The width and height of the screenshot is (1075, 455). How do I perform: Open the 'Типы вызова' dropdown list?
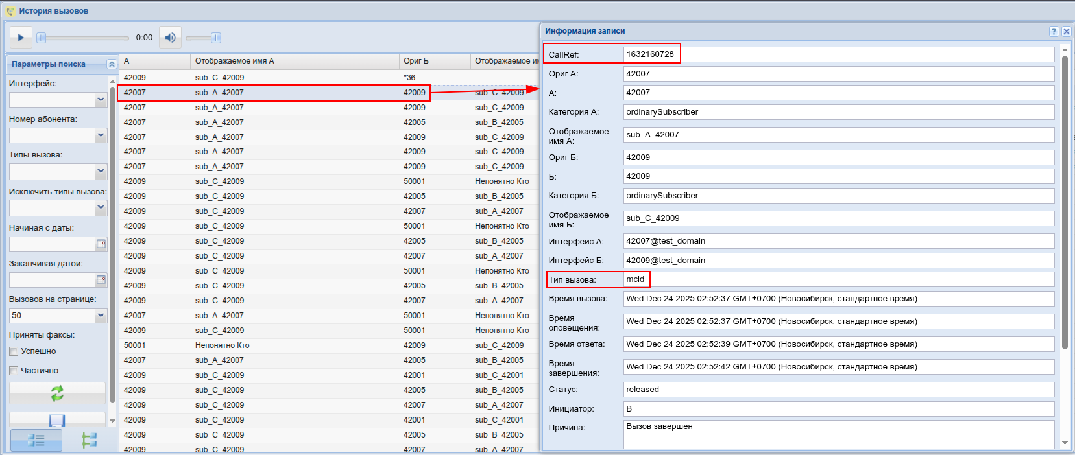pos(101,171)
